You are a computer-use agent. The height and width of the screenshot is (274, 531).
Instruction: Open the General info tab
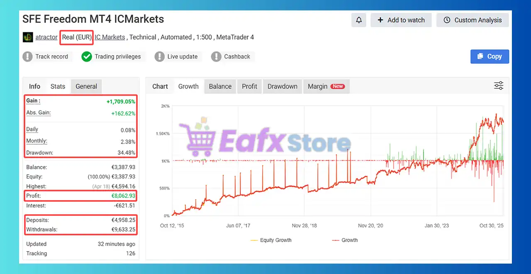86,86
